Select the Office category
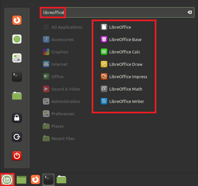Image resolution: width=198 pixels, height=186 pixels. [53, 77]
